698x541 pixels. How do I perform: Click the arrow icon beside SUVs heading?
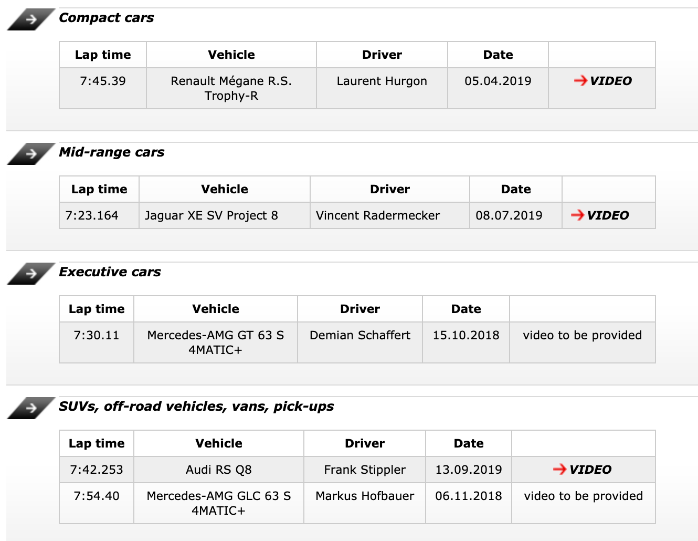pos(31,408)
